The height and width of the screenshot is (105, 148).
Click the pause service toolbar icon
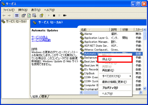[x=59, y=15]
